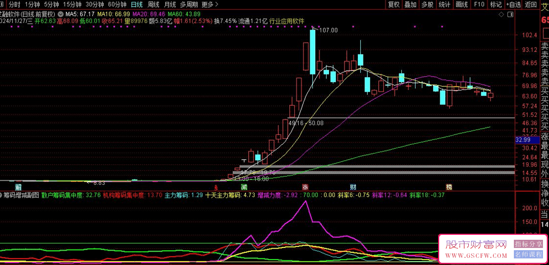Image resolution: width=549 pixels, height=265 pixels.
Task: Open the F10 company info
Action: tap(479, 4)
